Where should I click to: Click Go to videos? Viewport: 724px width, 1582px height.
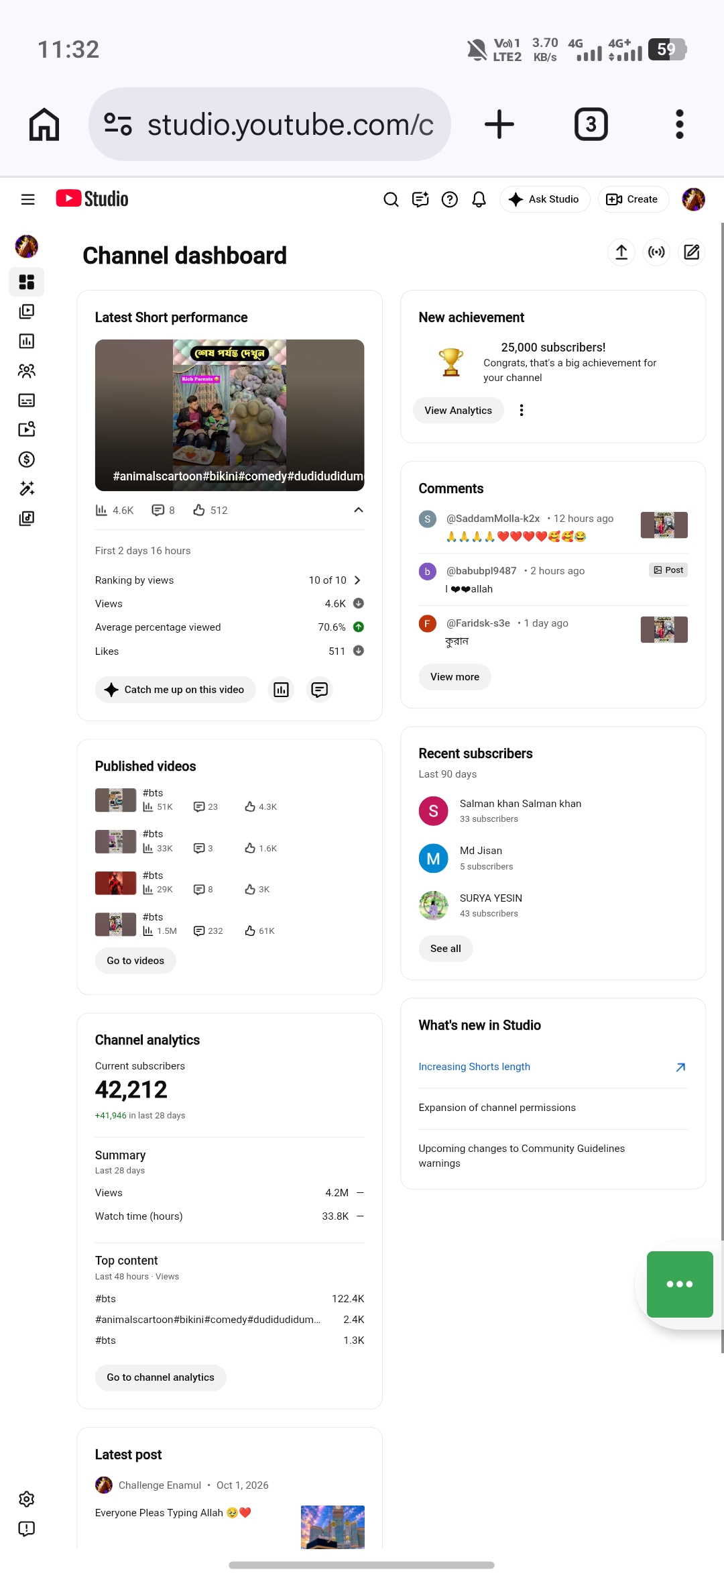point(135,961)
